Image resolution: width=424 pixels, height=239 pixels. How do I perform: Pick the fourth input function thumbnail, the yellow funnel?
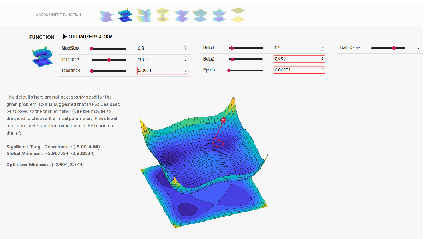(163, 15)
